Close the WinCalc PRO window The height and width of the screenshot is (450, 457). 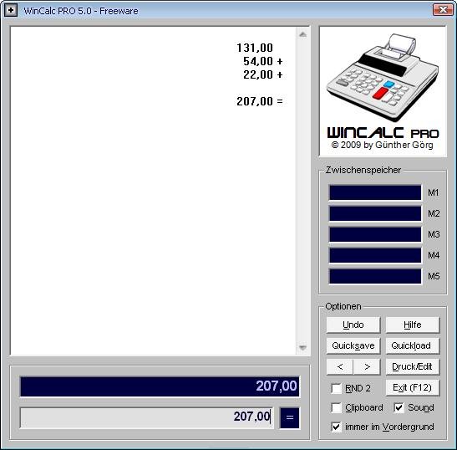(x=443, y=10)
